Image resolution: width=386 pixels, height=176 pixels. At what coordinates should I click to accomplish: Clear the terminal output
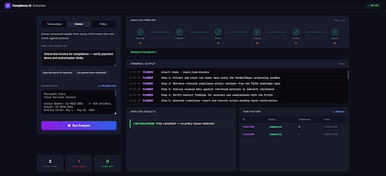coord(342,64)
